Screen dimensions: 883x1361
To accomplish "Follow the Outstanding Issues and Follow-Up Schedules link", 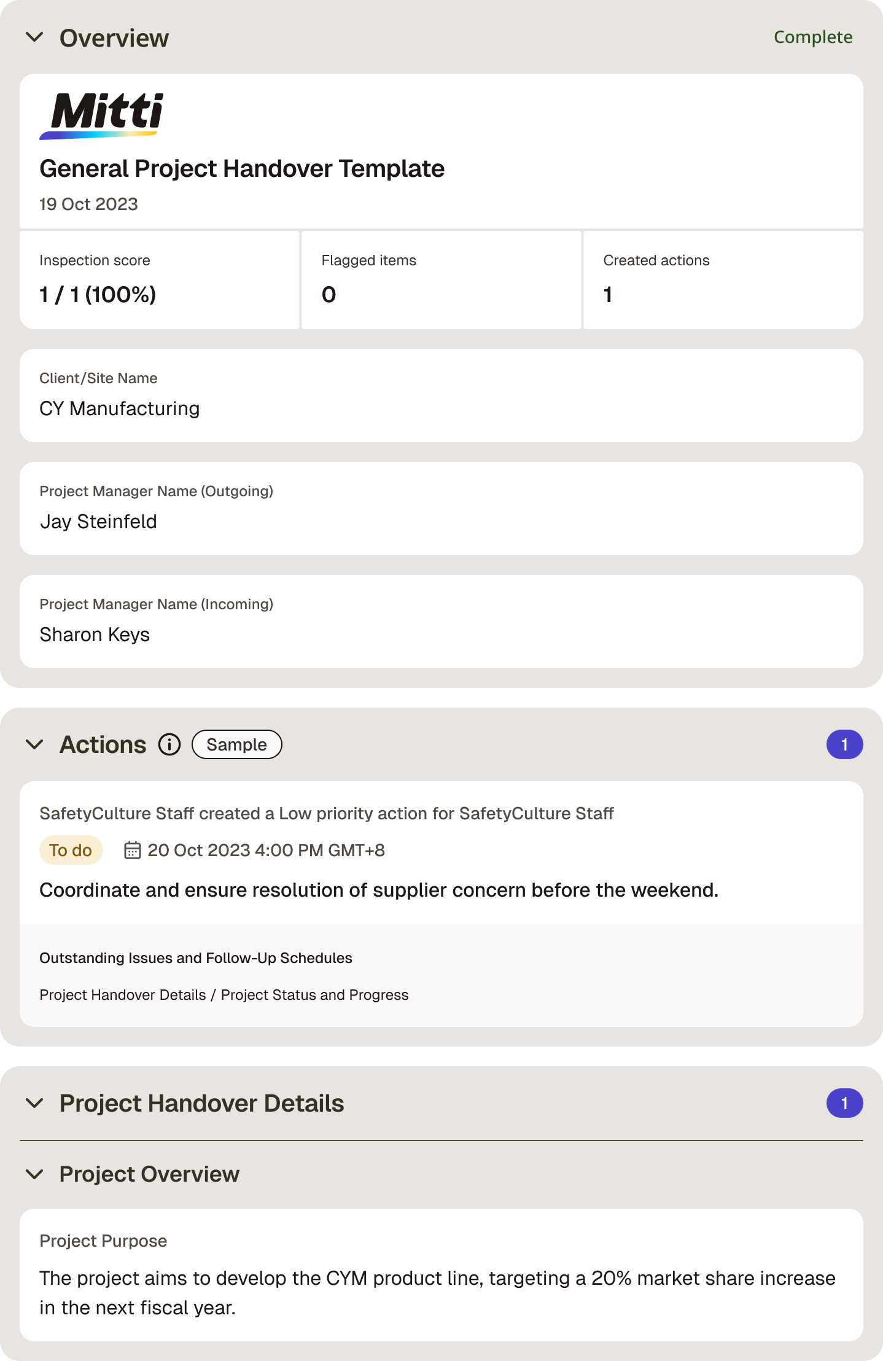I will click(196, 958).
